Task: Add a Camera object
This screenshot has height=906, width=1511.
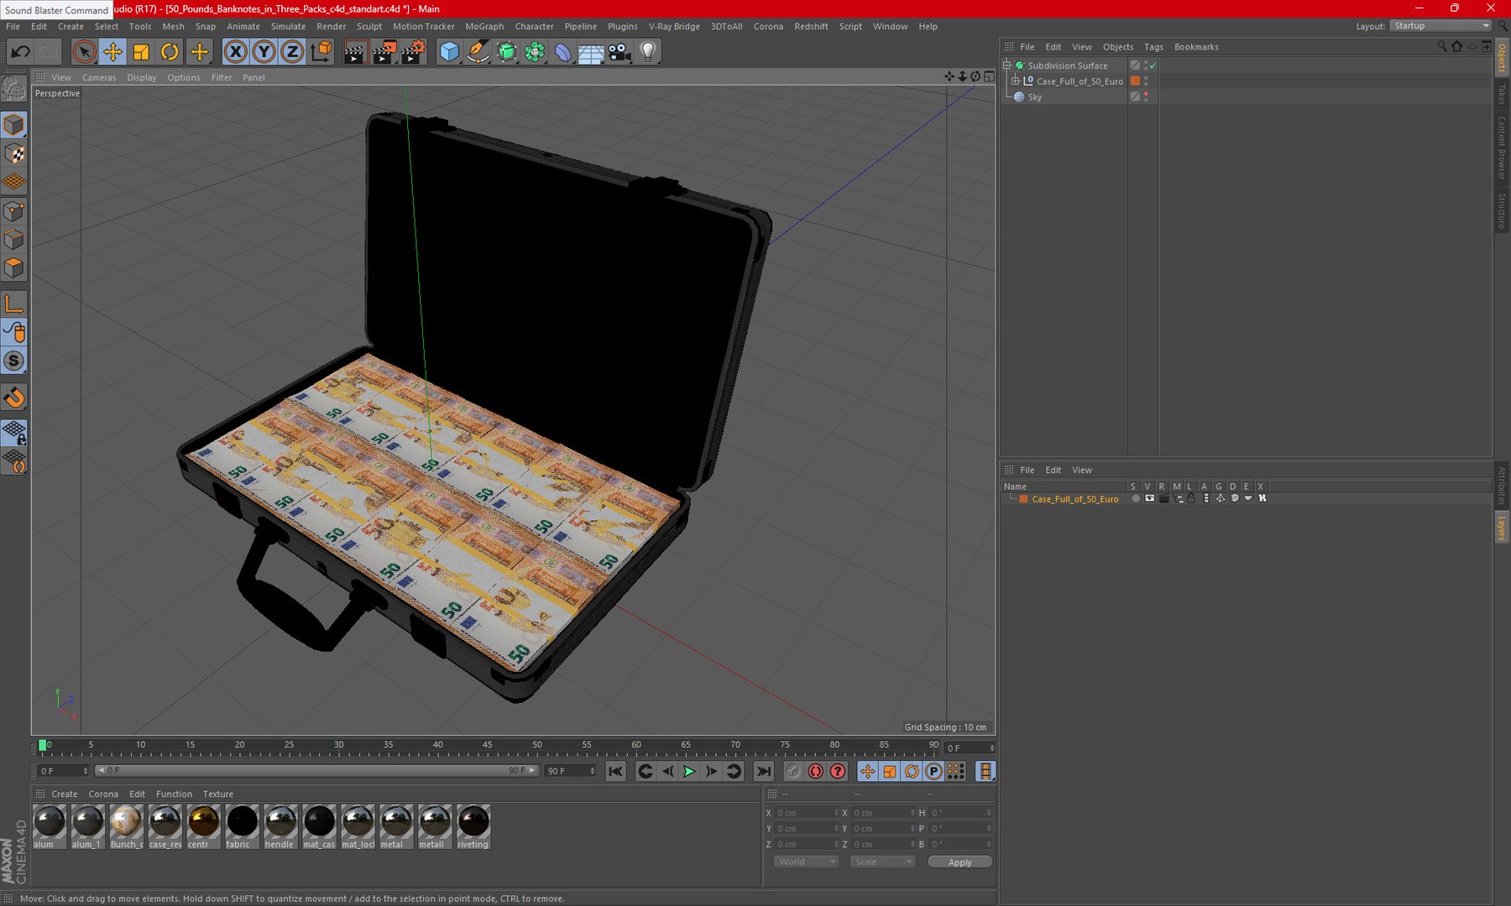Action: [x=620, y=52]
